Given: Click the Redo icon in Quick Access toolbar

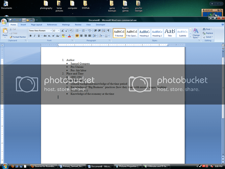Looking at the screenshot, I should pos(20,20).
